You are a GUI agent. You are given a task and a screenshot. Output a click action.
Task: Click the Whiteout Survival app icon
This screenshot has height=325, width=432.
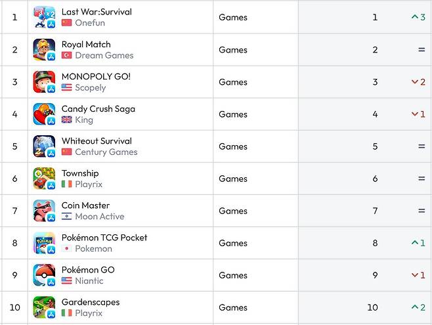click(44, 146)
